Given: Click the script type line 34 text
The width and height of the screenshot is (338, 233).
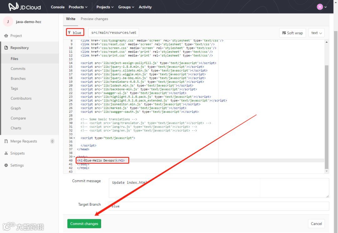Looking at the screenshot, I should pos(108,138).
